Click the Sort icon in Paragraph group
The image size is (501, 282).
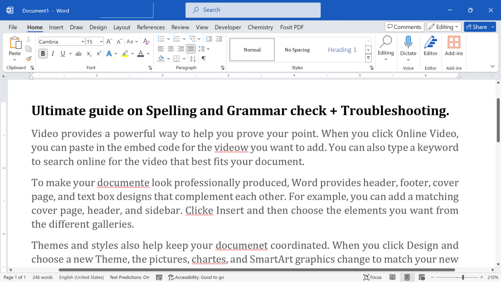pos(192,58)
